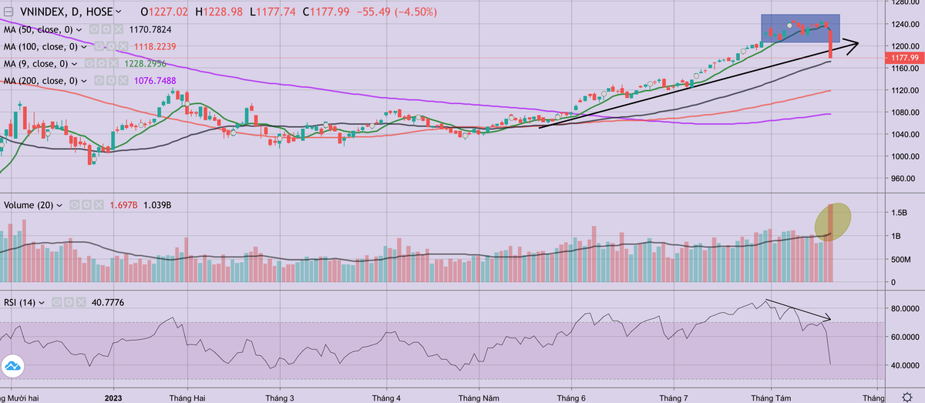925x403 pixels.
Task: Click the RSI (14) indicator label
Action: point(19,303)
